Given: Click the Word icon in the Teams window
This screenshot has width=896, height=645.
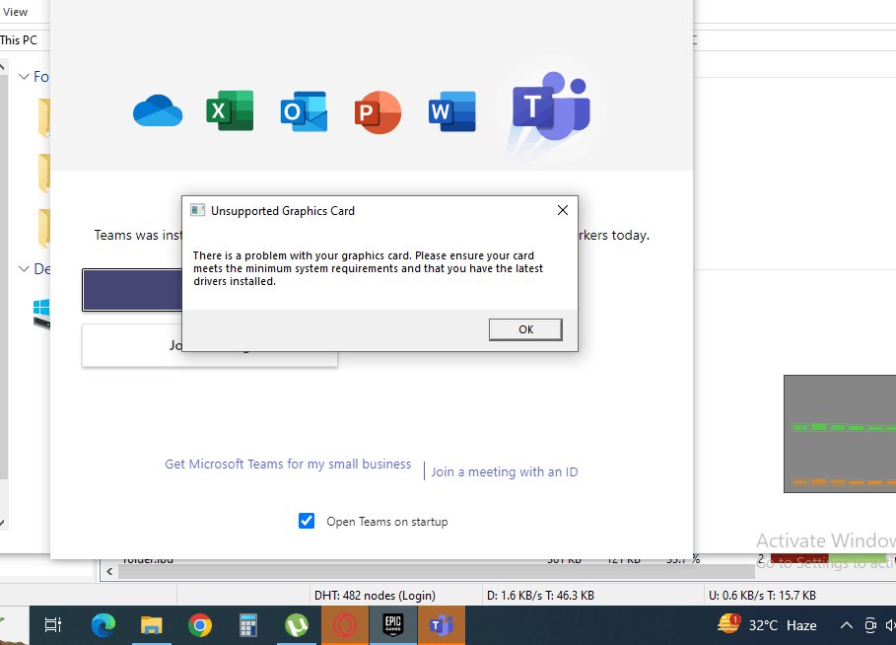Looking at the screenshot, I should [x=452, y=111].
